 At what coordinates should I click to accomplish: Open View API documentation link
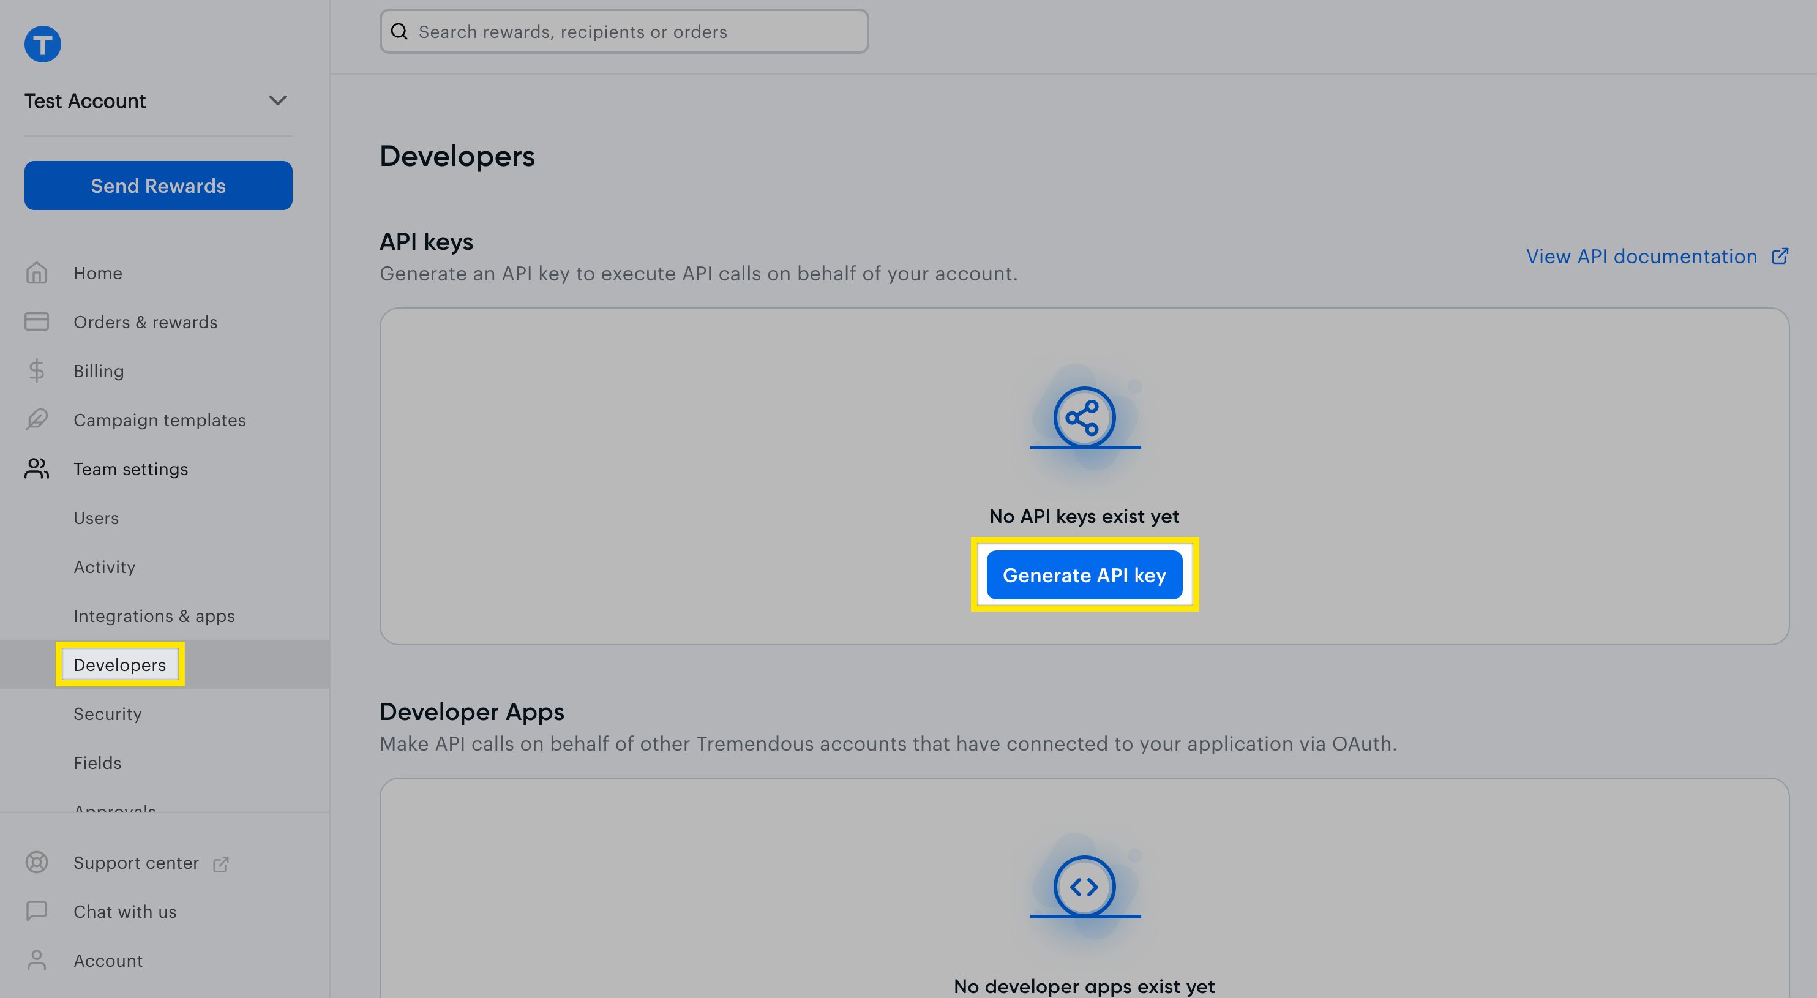tap(1641, 256)
